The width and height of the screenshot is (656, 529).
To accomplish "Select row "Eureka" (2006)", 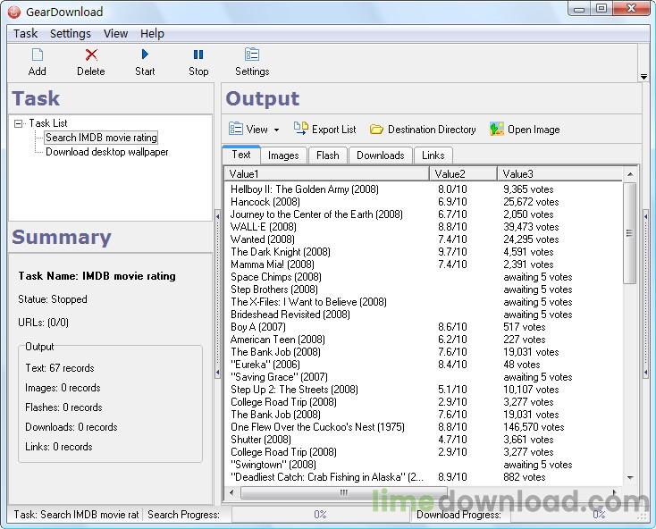I will pyautogui.click(x=423, y=365).
